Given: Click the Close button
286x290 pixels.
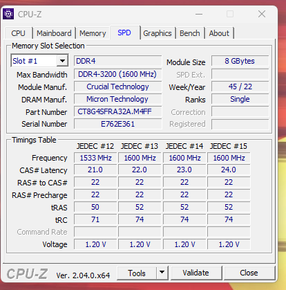Looking at the screenshot, I should (249, 273).
